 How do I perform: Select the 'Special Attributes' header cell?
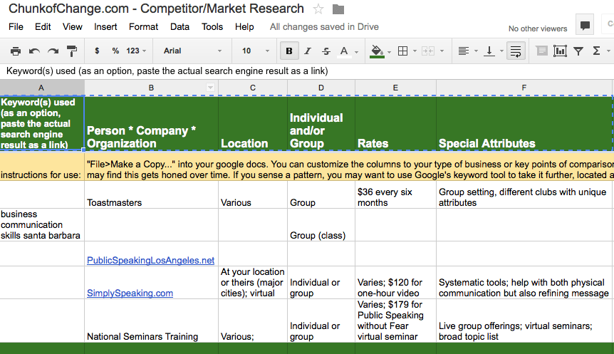(x=524, y=123)
